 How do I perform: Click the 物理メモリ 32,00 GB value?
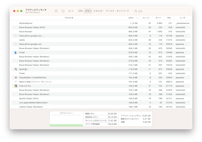pos(112,113)
